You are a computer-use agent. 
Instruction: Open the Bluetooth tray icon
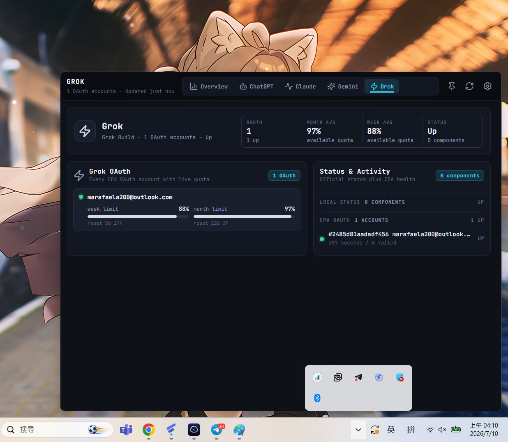(317, 398)
